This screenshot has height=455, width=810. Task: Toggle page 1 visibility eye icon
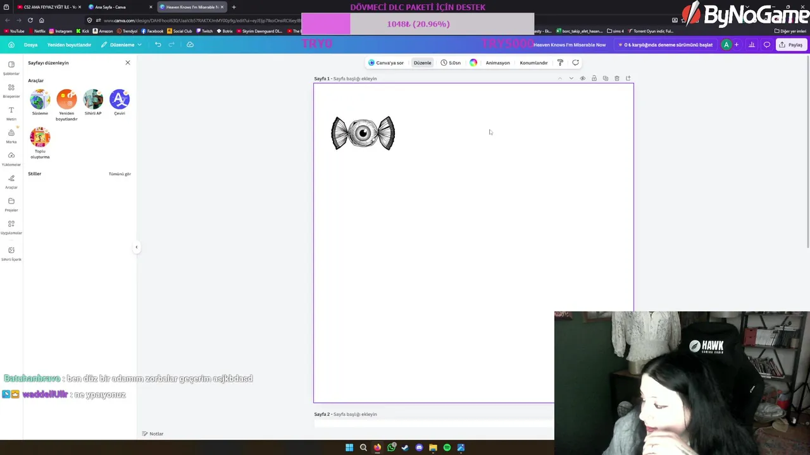[583, 78]
